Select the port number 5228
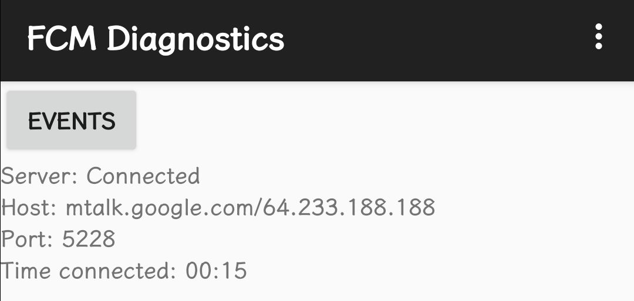 click(x=89, y=239)
